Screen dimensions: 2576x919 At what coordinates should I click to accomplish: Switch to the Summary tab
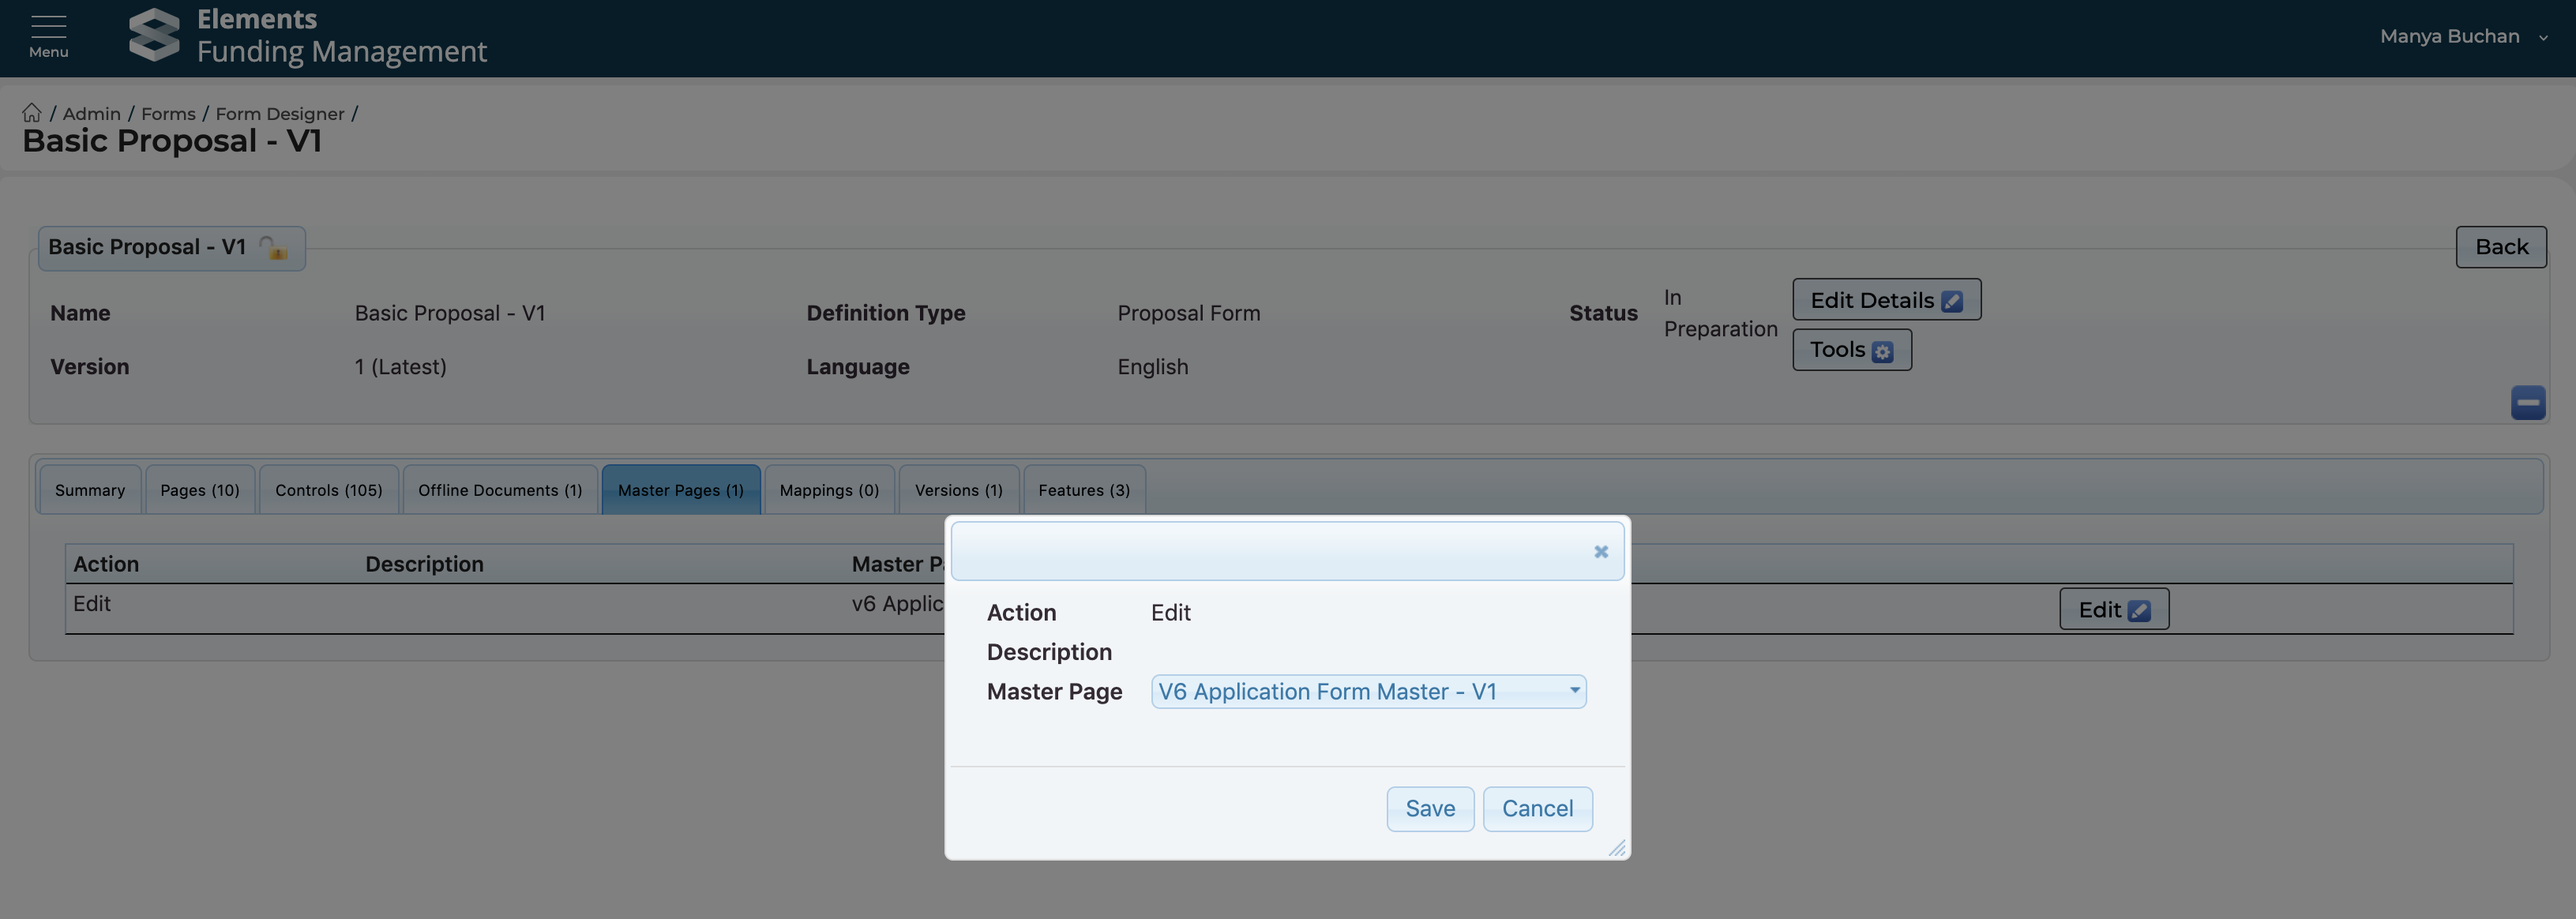90,490
